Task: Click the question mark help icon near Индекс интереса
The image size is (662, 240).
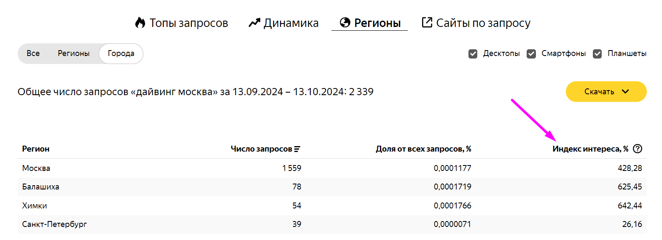Action: tap(638, 149)
